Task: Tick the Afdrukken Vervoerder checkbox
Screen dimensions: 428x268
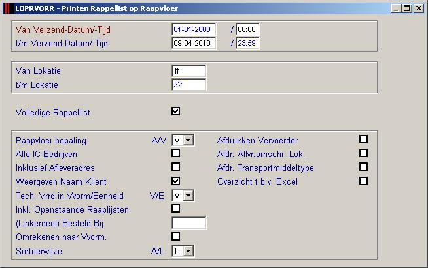Action: tap(364, 140)
